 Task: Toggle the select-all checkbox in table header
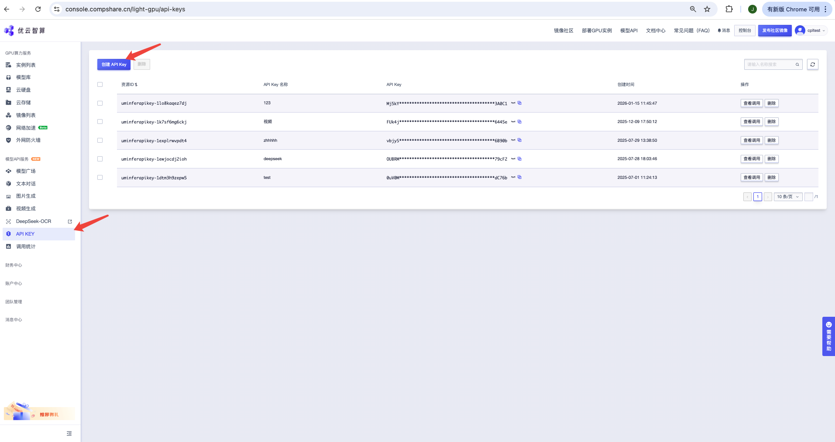coord(100,85)
